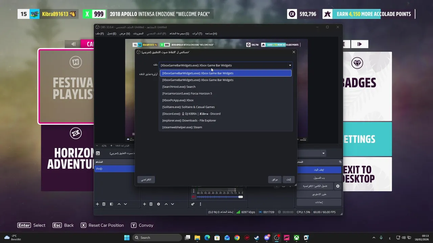Click the الافتراضي defaults button
Screen dimensions: 433x243
pos(146,180)
